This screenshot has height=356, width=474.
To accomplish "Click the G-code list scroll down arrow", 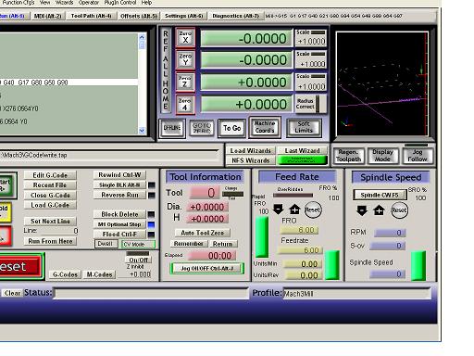I will 142,131.
